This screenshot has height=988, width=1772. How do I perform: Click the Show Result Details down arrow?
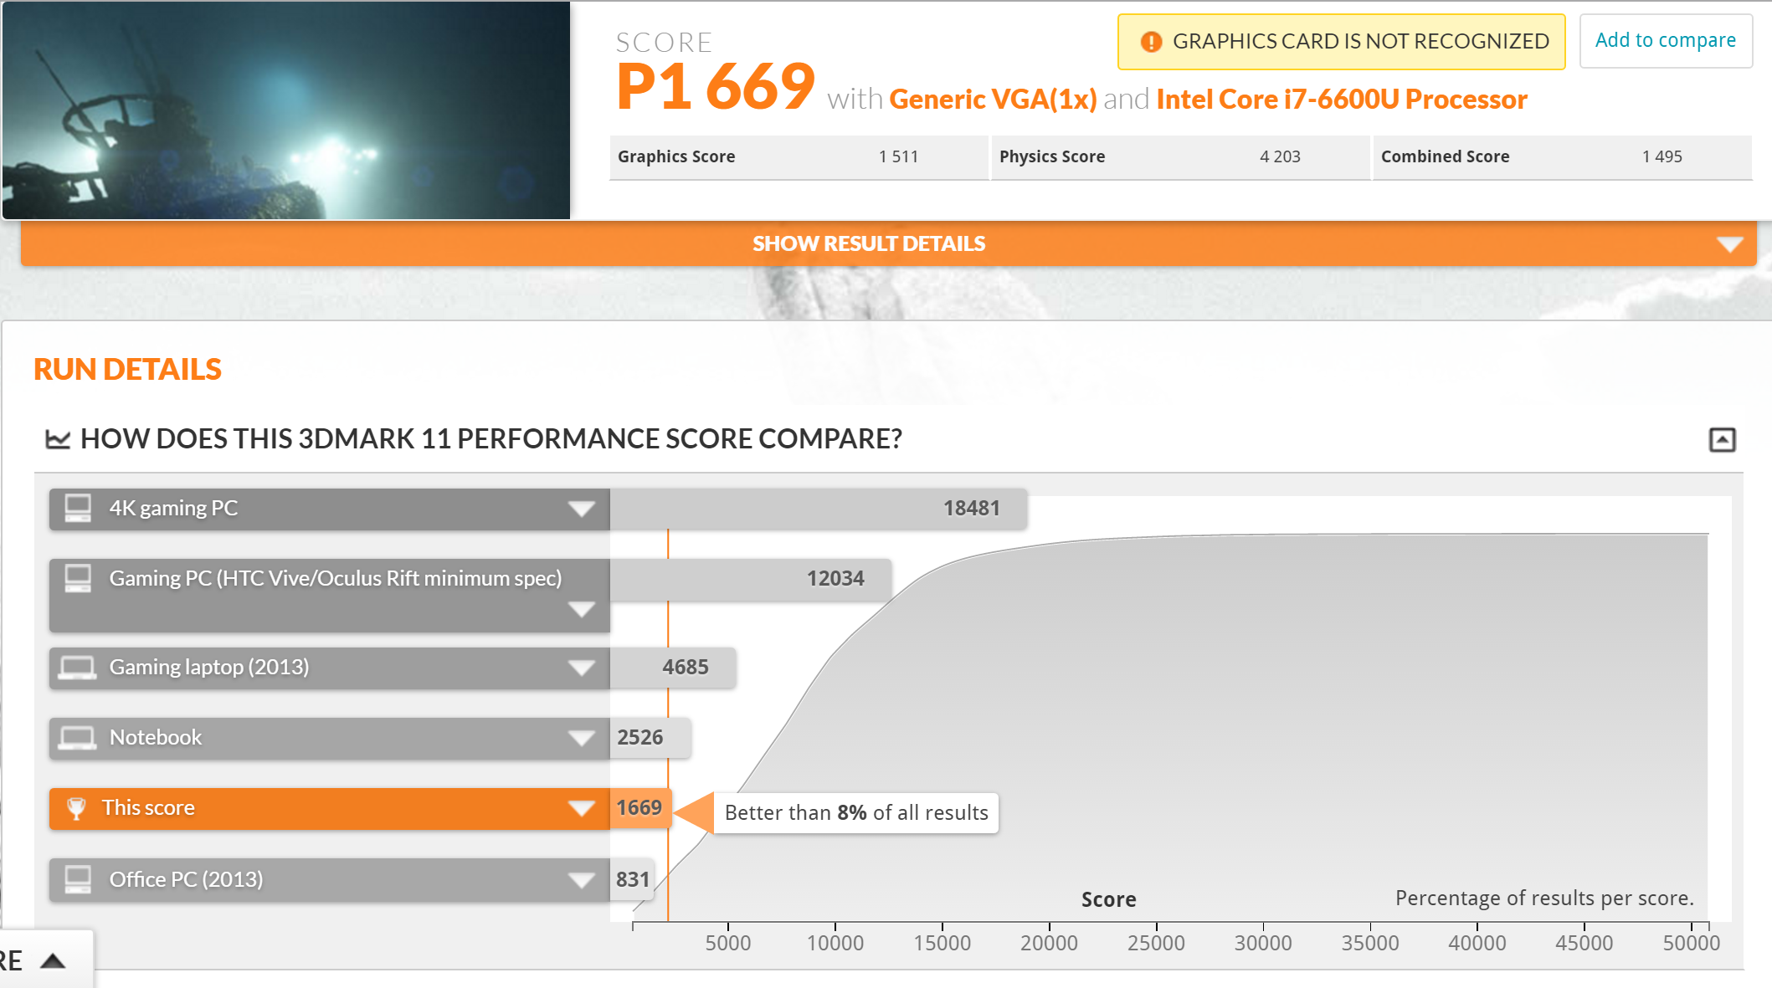pyautogui.click(x=1729, y=244)
